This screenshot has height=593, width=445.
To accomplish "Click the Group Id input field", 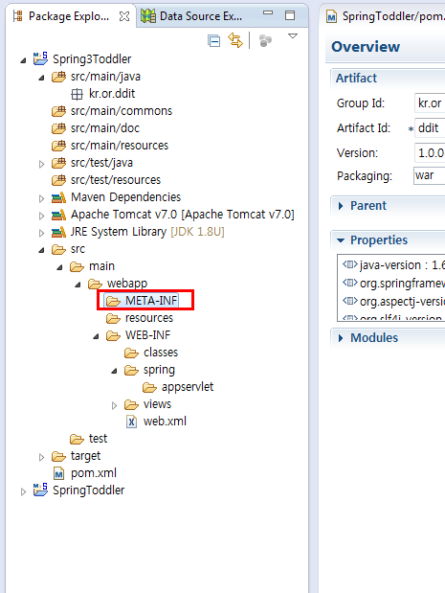I will [x=430, y=103].
